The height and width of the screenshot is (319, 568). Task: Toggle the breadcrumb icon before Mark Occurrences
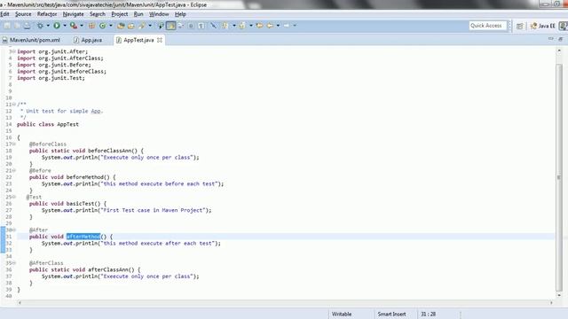pos(161,26)
